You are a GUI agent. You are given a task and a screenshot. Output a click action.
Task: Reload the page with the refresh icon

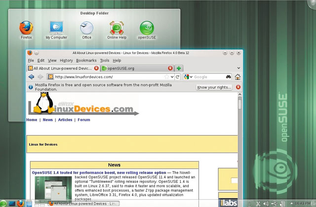click(x=178, y=77)
